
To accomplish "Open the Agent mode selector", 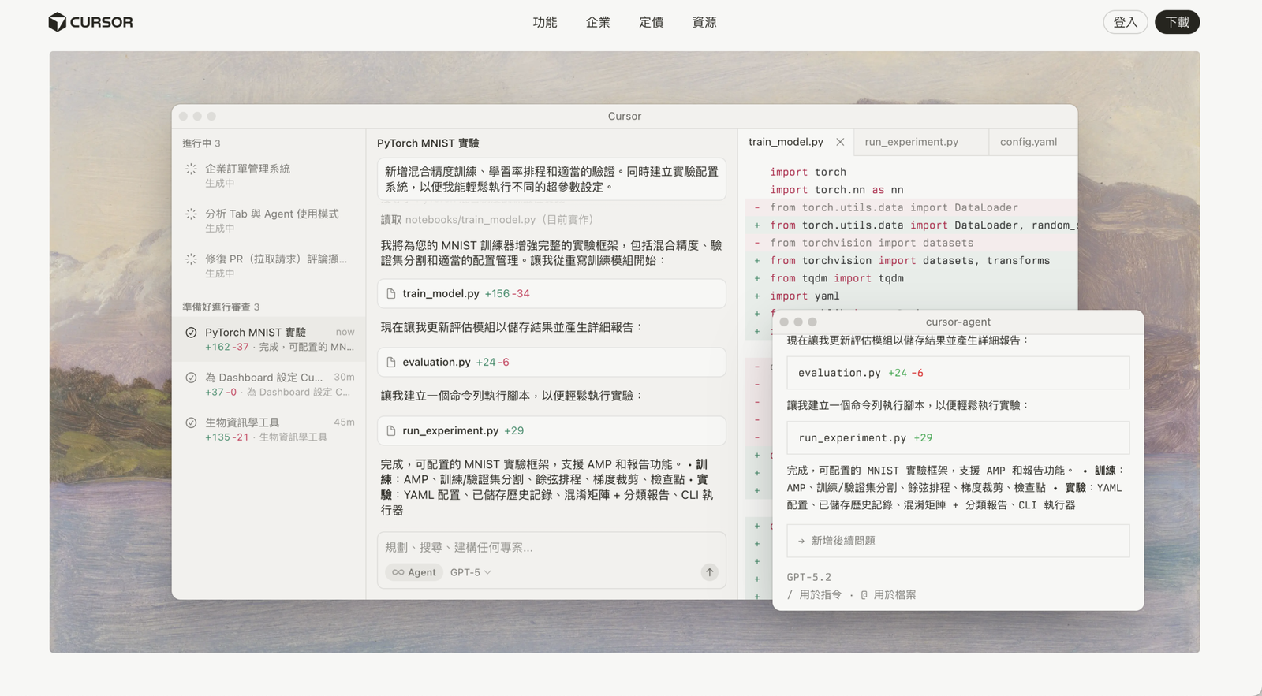I will tap(414, 572).
